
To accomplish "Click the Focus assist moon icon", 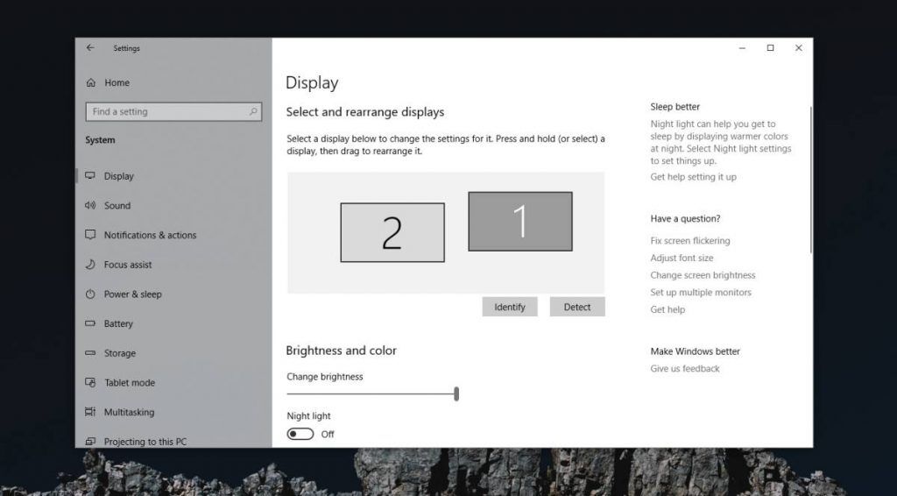I will tap(90, 265).
